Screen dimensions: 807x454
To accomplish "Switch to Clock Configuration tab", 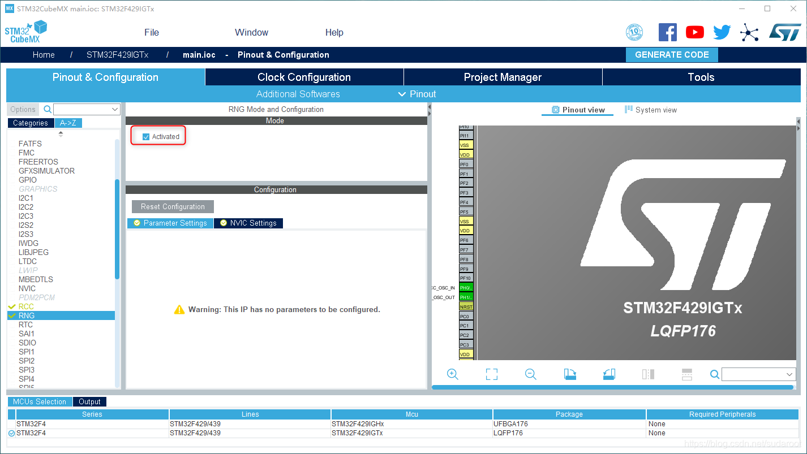I will coord(304,77).
